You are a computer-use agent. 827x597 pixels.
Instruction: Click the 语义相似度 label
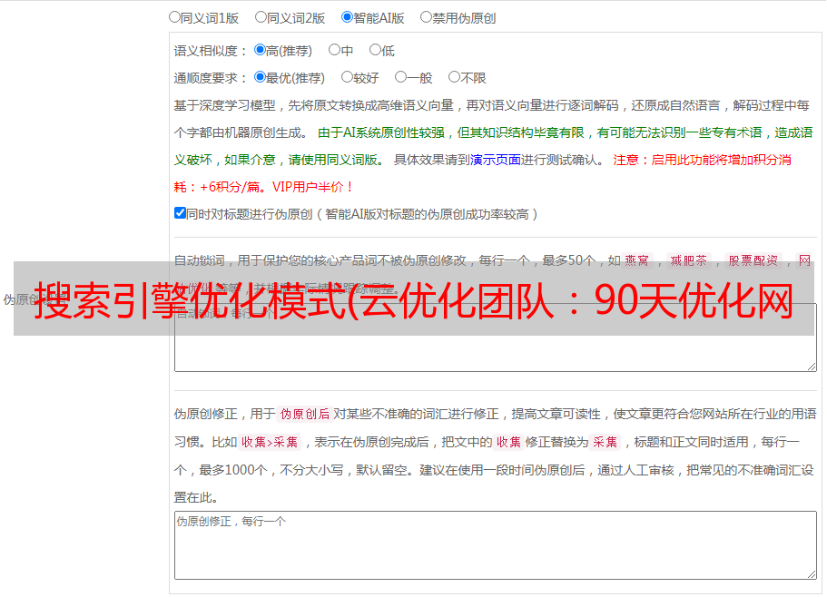(x=210, y=51)
